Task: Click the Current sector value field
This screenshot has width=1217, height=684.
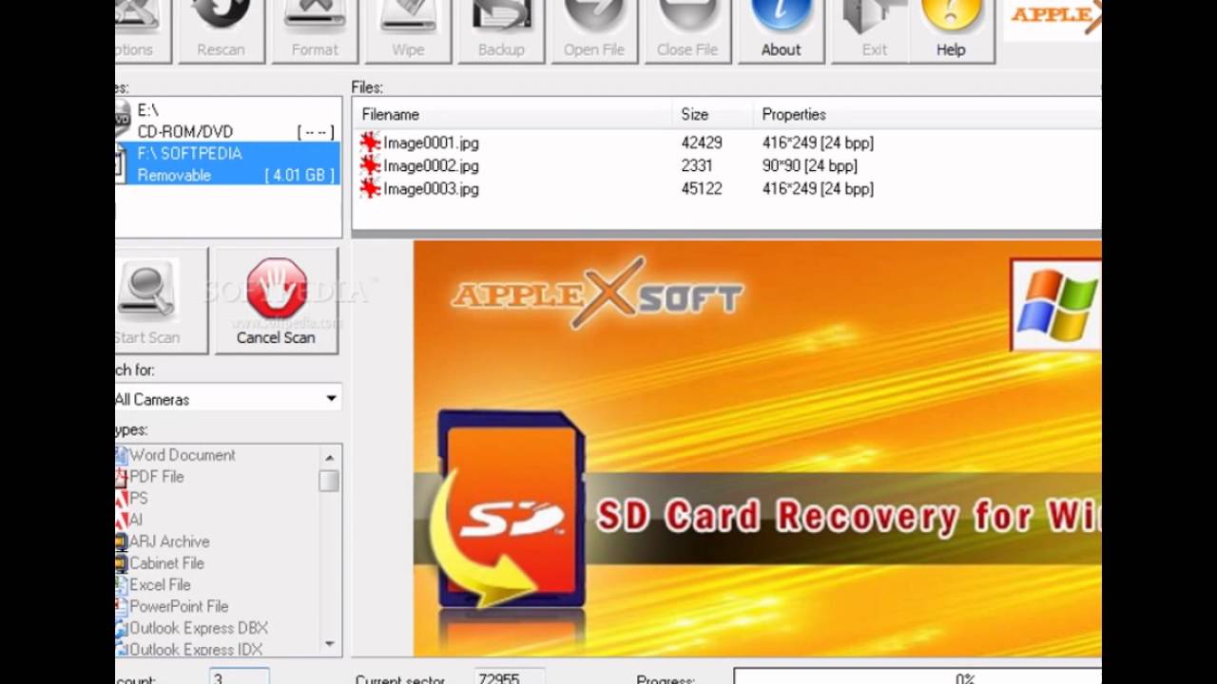Action: point(510,676)
